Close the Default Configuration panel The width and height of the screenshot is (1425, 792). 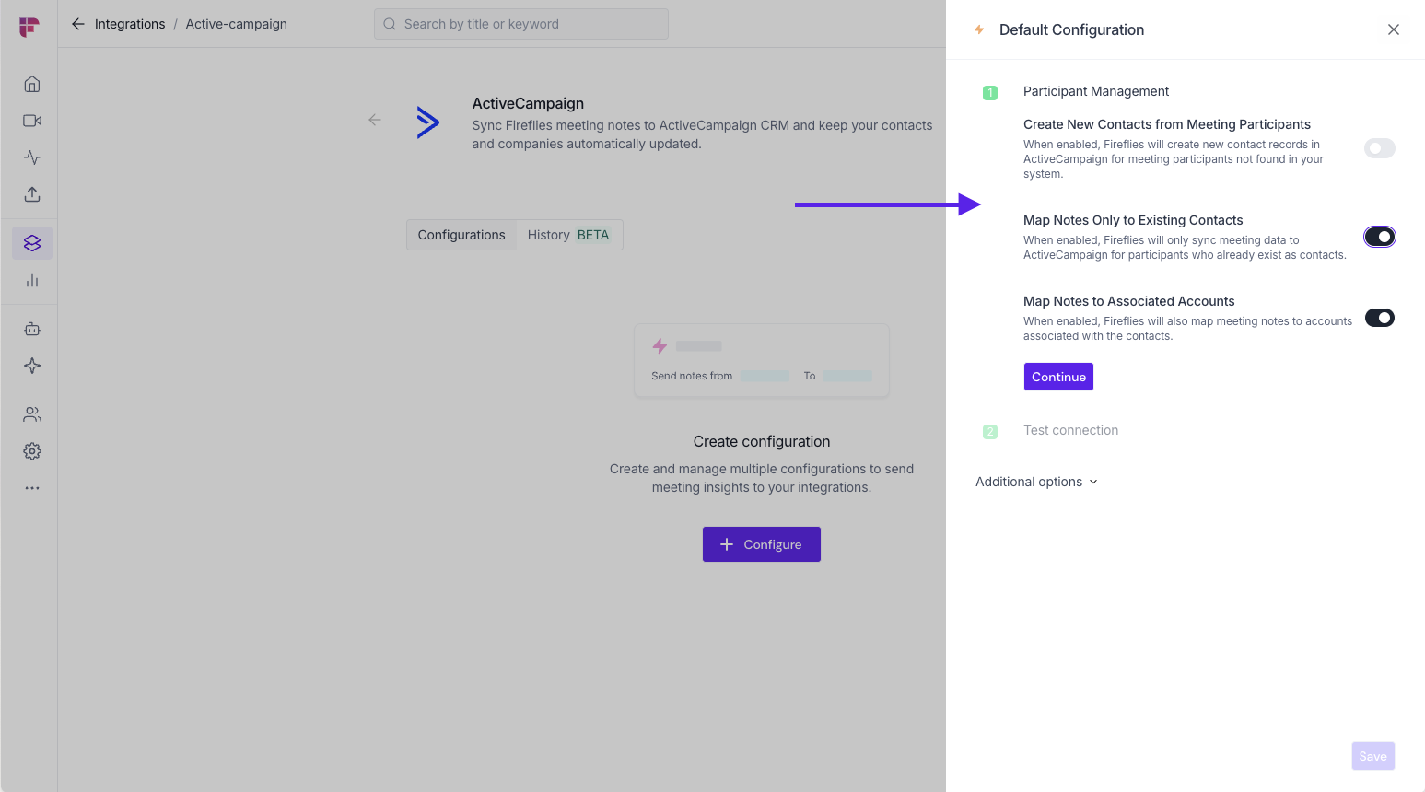click(1393, 29)
